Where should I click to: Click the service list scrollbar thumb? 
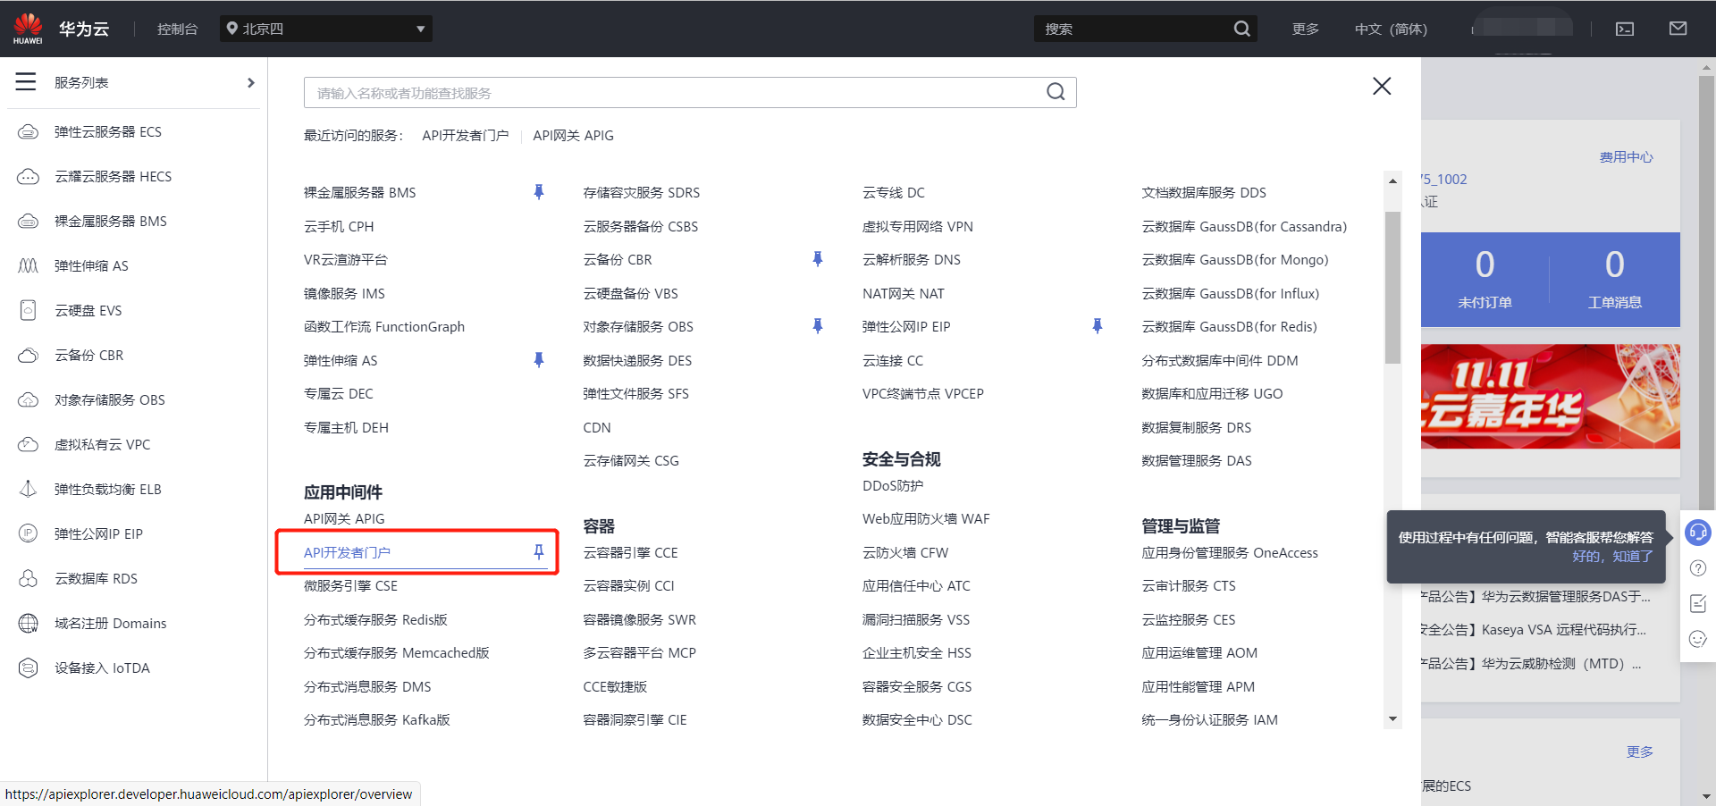pyautogui.click(x=1392, y=288)
